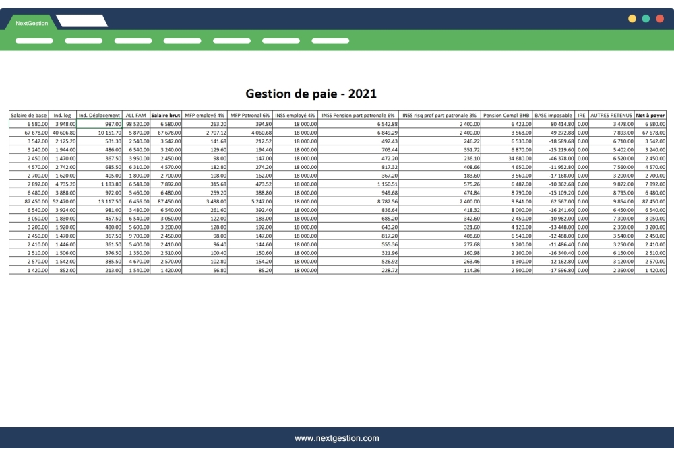Click the teal circle in the top bar
This screenshot has height=457, width=674.
tap(645, 20)
